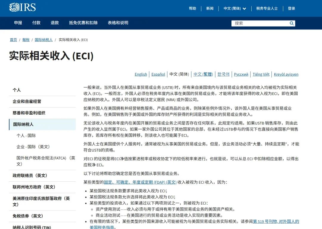Open the 申报 navigation menu

pyautogui.click(x=18, y=23)
